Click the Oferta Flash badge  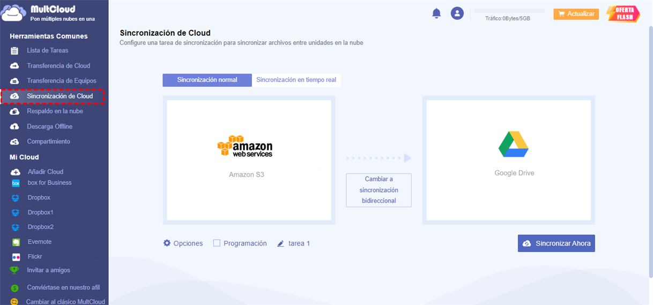623,14
